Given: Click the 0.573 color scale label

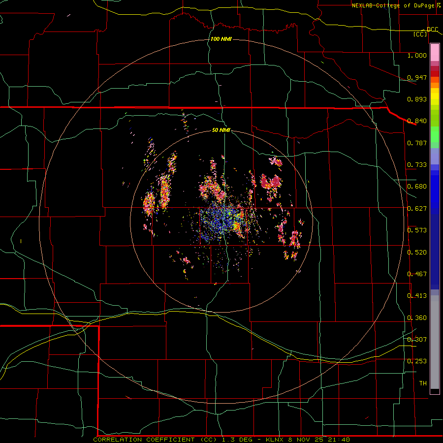Looking at the screenshot, I should pos(417,230).
